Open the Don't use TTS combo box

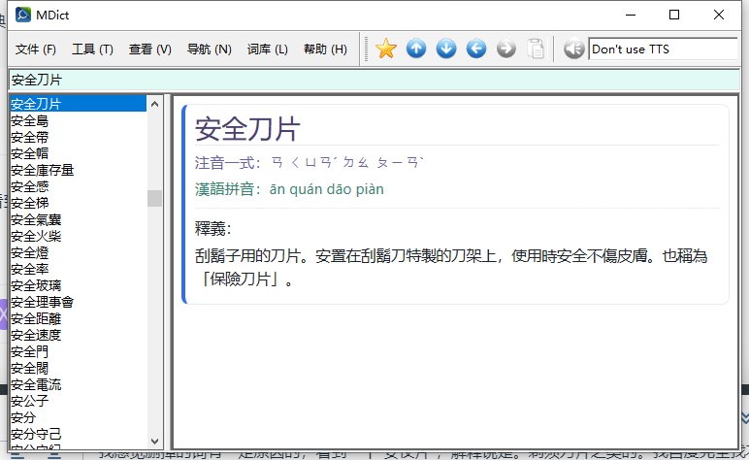point(663,49)
